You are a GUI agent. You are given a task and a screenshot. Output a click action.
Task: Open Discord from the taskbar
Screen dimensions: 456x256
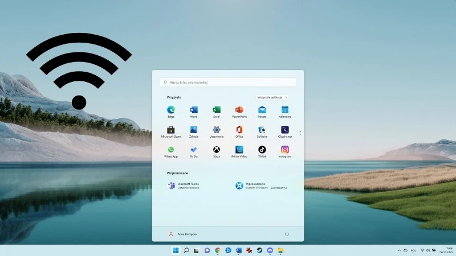coord(270,250)
